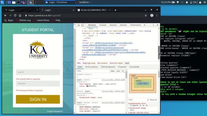Image resolution: width=207 pixels, height=116 pixels.
Task: Open the file manager launcher in panel
Action: [14, 2]
